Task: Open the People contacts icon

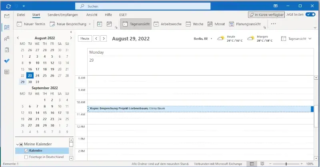Action: 7,39
